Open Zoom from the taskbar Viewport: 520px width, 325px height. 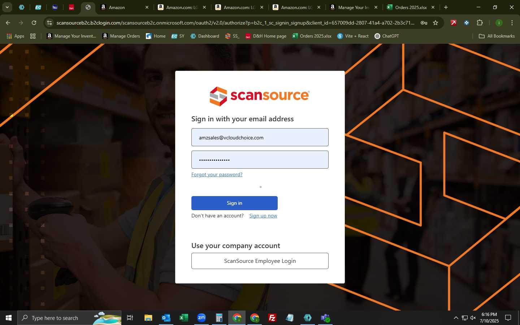click(x=201, y=318)
